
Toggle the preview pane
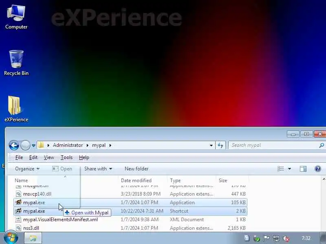pos(303,169)
